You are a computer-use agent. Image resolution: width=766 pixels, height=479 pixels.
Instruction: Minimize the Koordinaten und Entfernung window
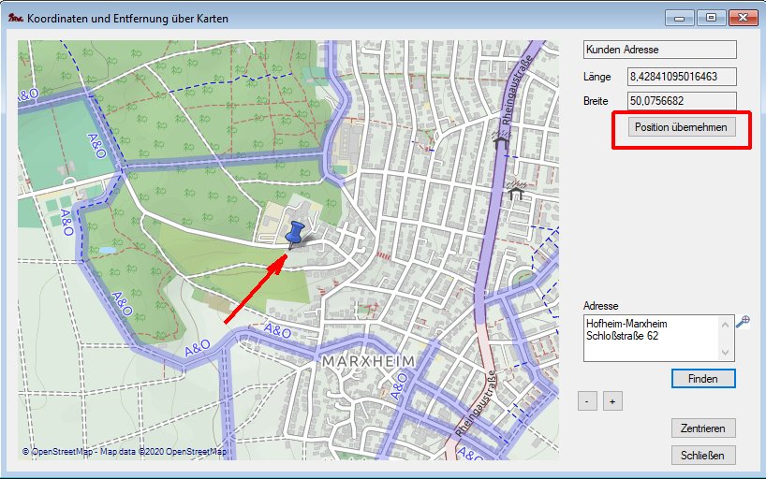click(679, 17)
